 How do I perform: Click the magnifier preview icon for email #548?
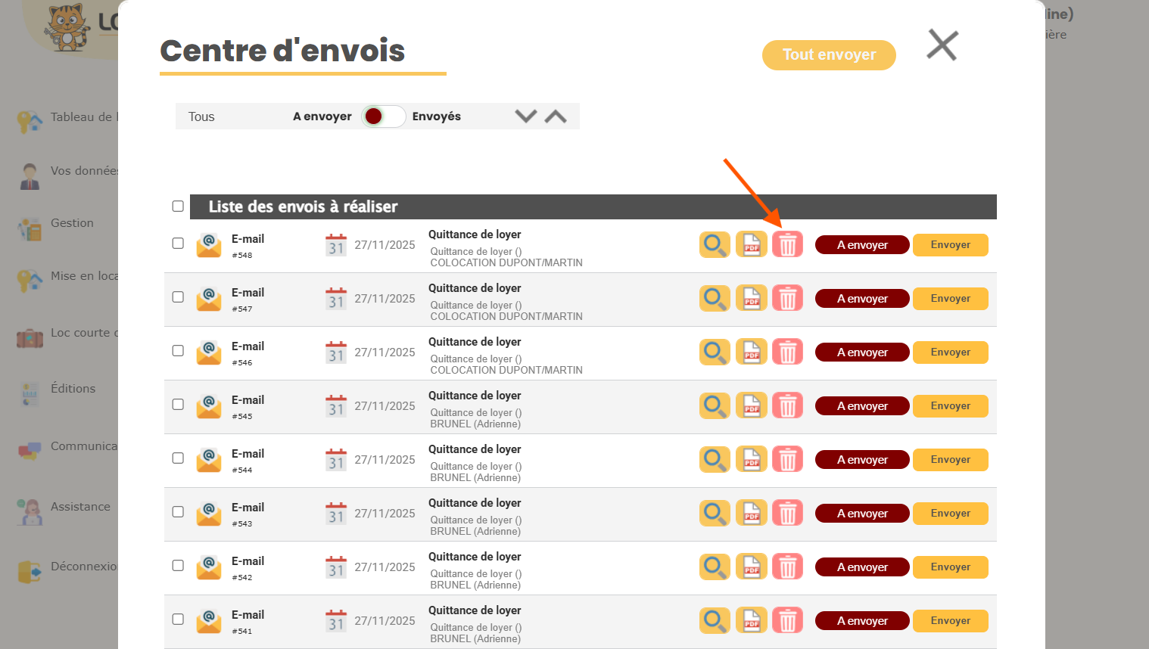point(715,245)
